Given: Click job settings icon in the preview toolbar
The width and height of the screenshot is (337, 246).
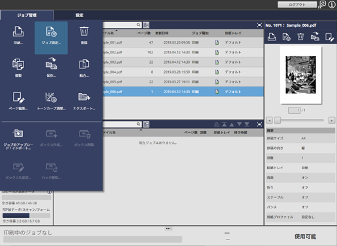Looking at the screenshot, I should [x=286, y=37].
